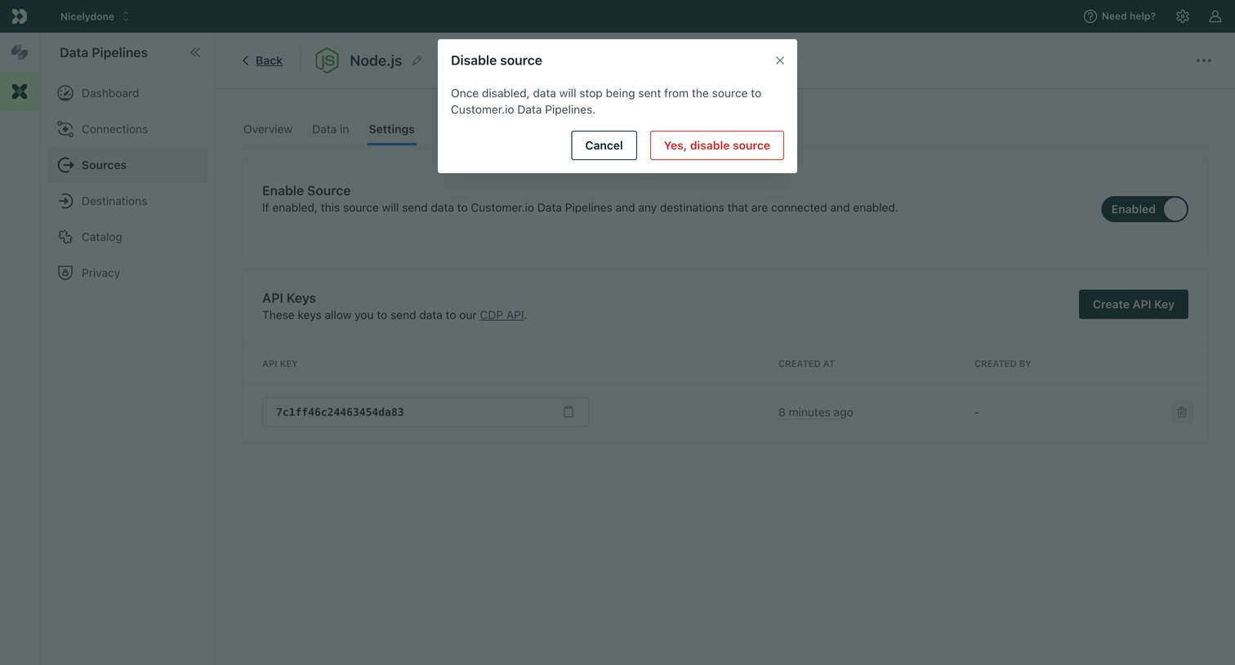The width and height of the screenshot is (1235, 665).
Task: Select Sources in the sidebar
Action: click(127, 165)
